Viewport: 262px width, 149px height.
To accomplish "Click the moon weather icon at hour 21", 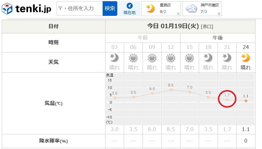I will pyautogui.click(x=227, y=58).
